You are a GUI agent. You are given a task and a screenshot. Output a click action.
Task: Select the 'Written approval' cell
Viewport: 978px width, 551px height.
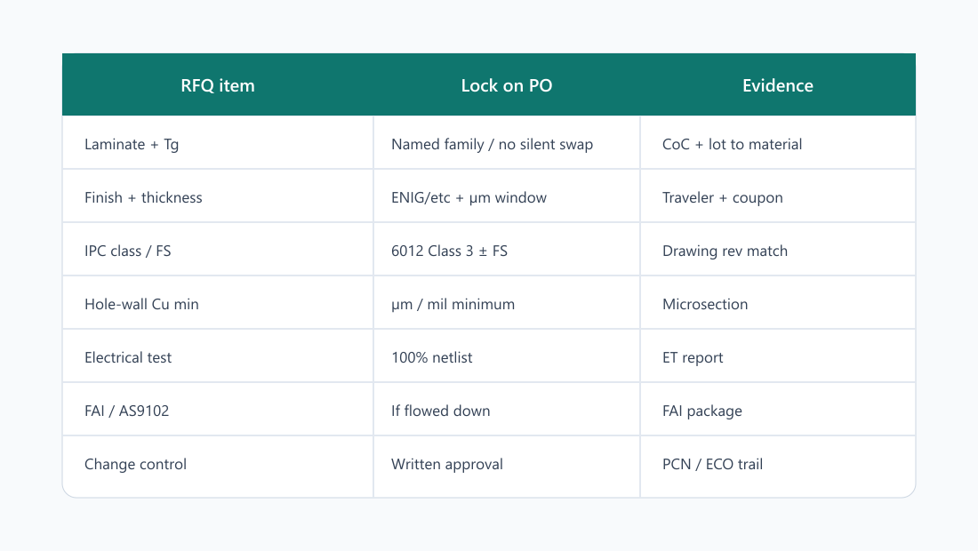pos(507,467)
